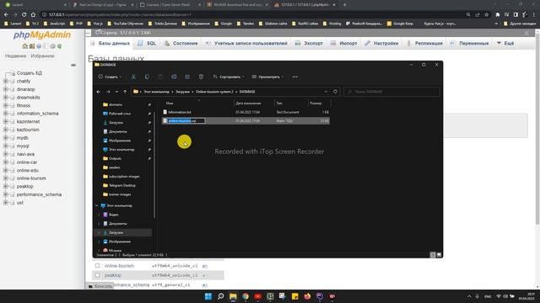Click the Rename icon in Explorer toolbar
Image resolution: width=540 pixels, height=303 pixels.
click(174, 77)
